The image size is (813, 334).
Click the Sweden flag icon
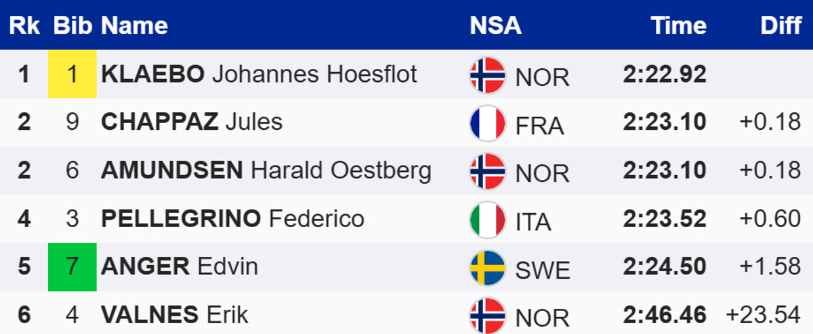click(487, 268)
